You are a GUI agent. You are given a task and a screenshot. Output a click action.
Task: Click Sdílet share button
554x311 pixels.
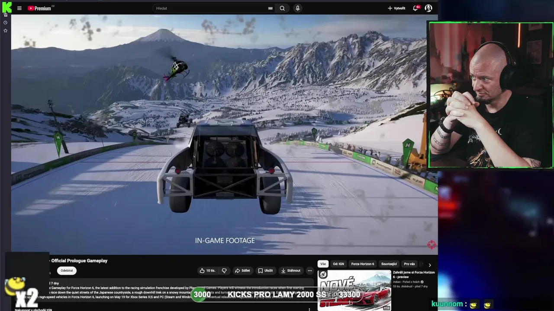click(242, 270)
